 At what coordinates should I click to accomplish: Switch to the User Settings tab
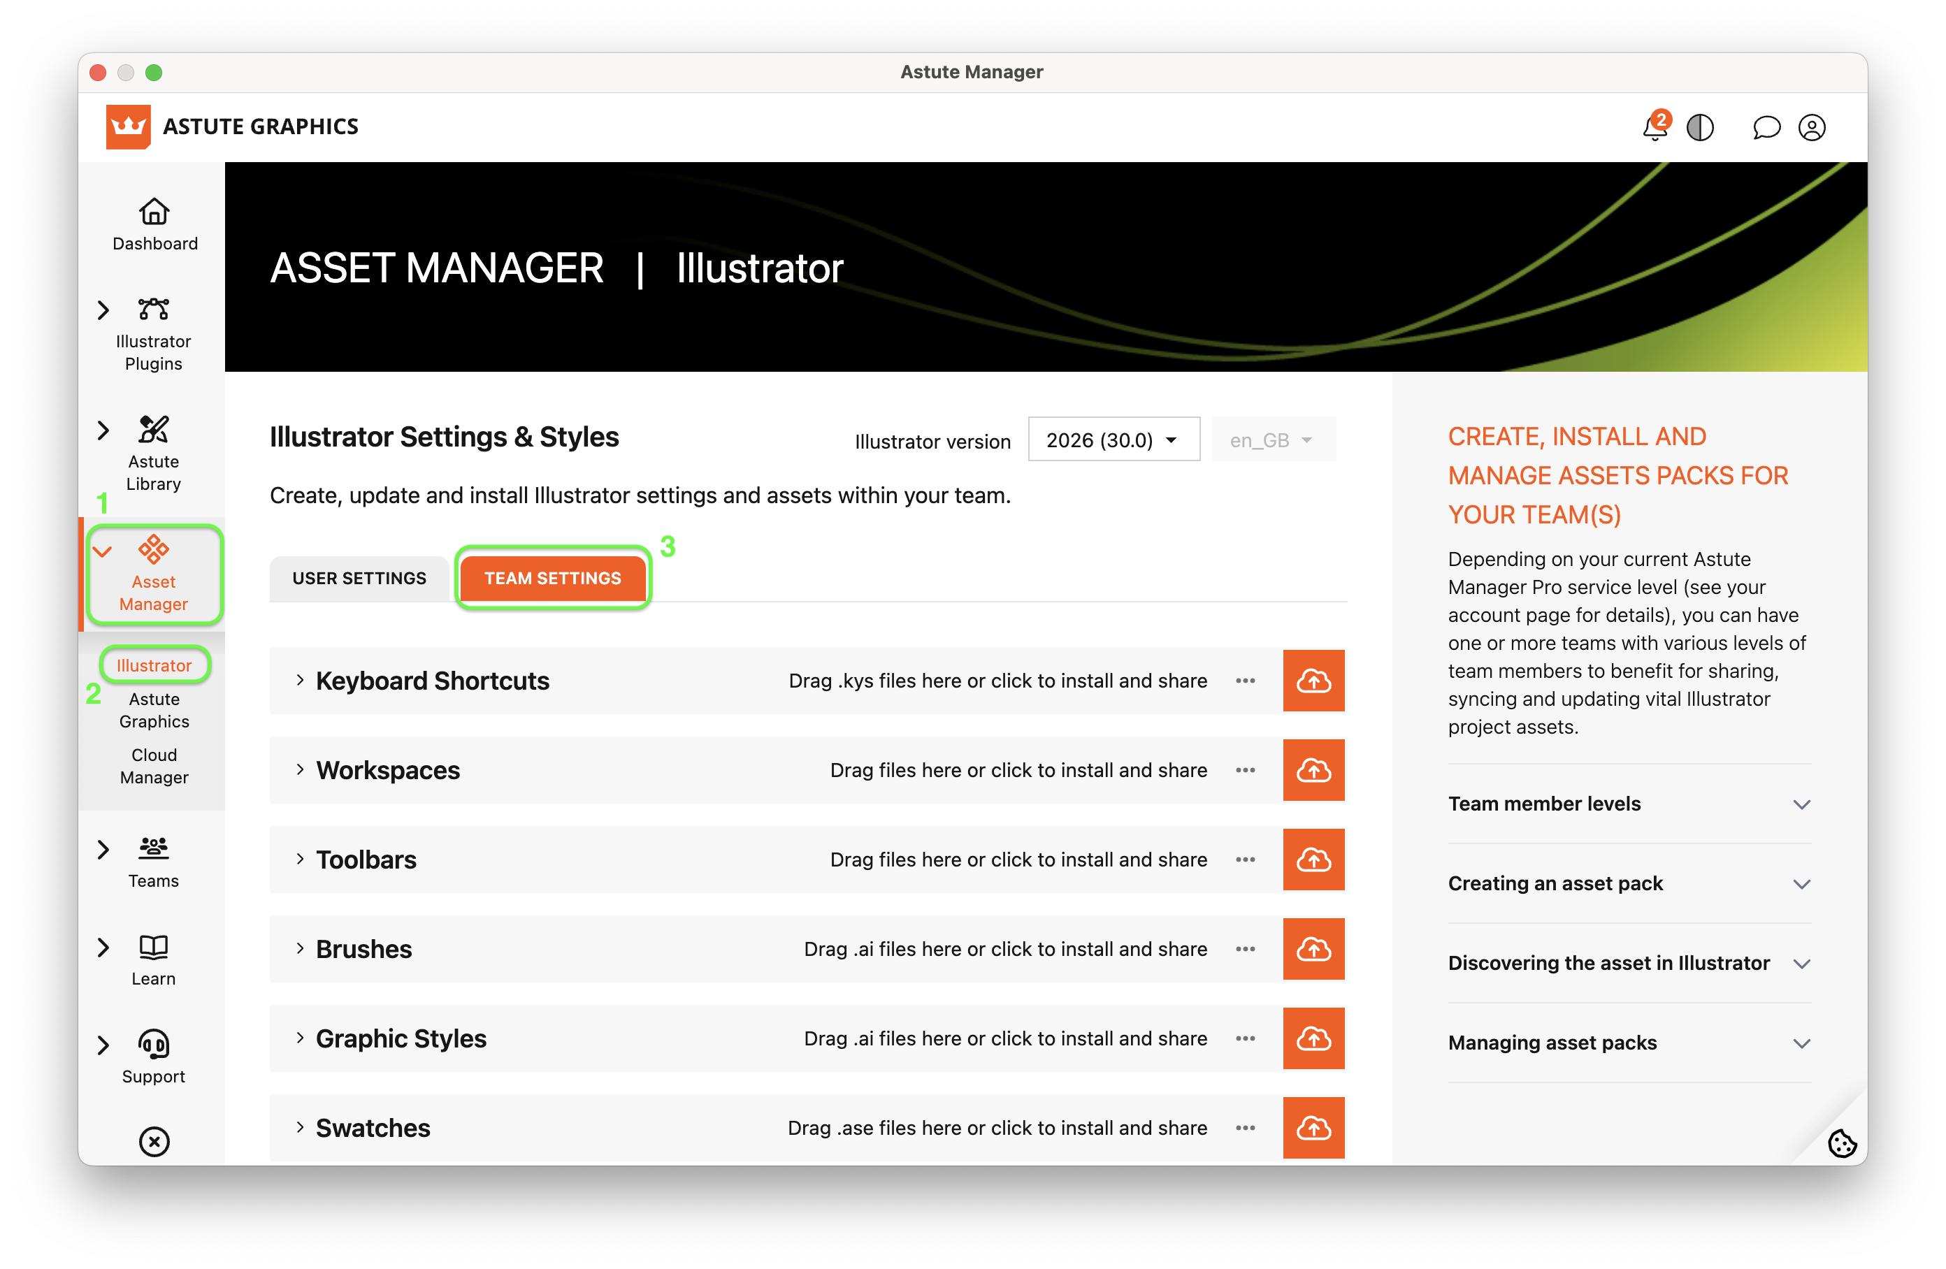coord(359,578)
